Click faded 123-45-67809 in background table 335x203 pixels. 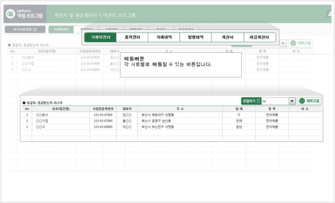click(90, 57)
